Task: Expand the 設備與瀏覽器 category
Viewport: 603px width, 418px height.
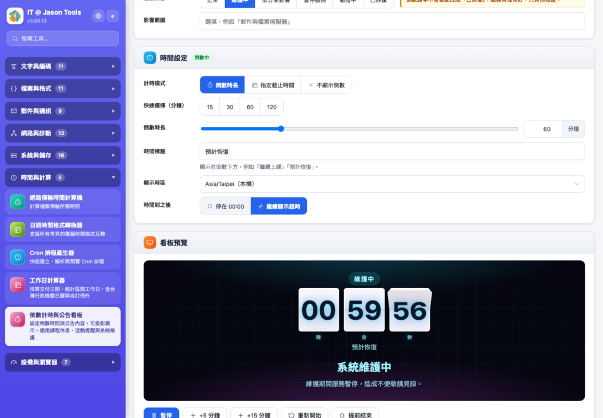Action: [62, 362]
